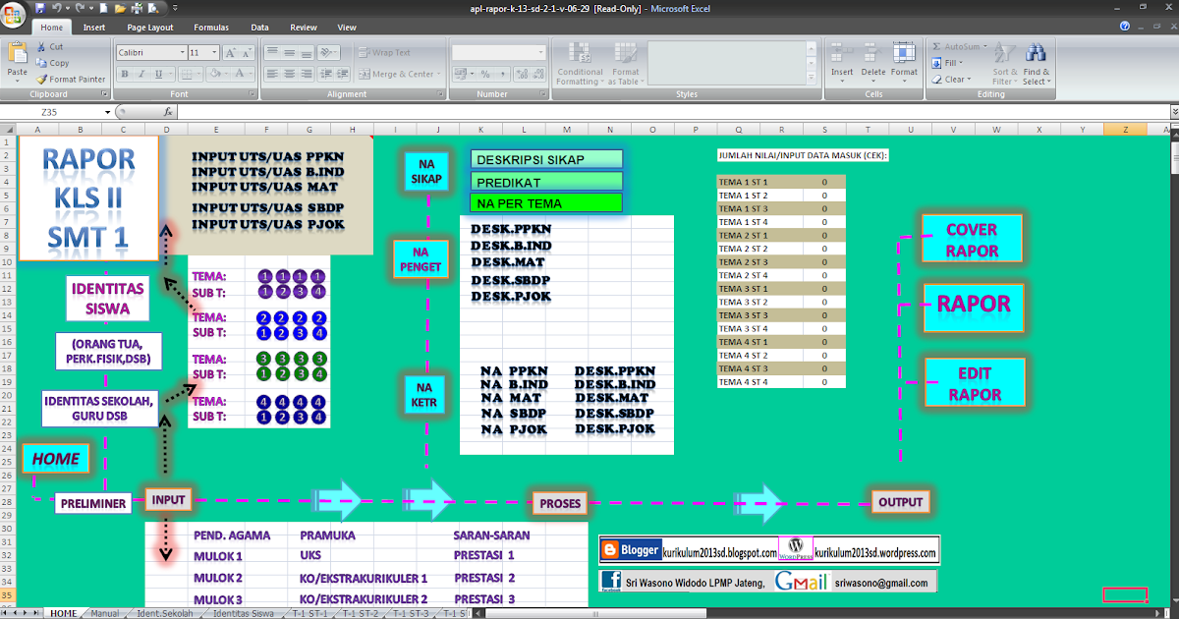The image size is (1179, 619).
Task: Open Excel Help with the question mark icon
Action: [1125, 27]
